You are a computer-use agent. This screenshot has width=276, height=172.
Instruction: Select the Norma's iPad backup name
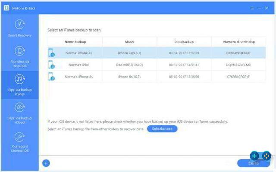point(78,65)
